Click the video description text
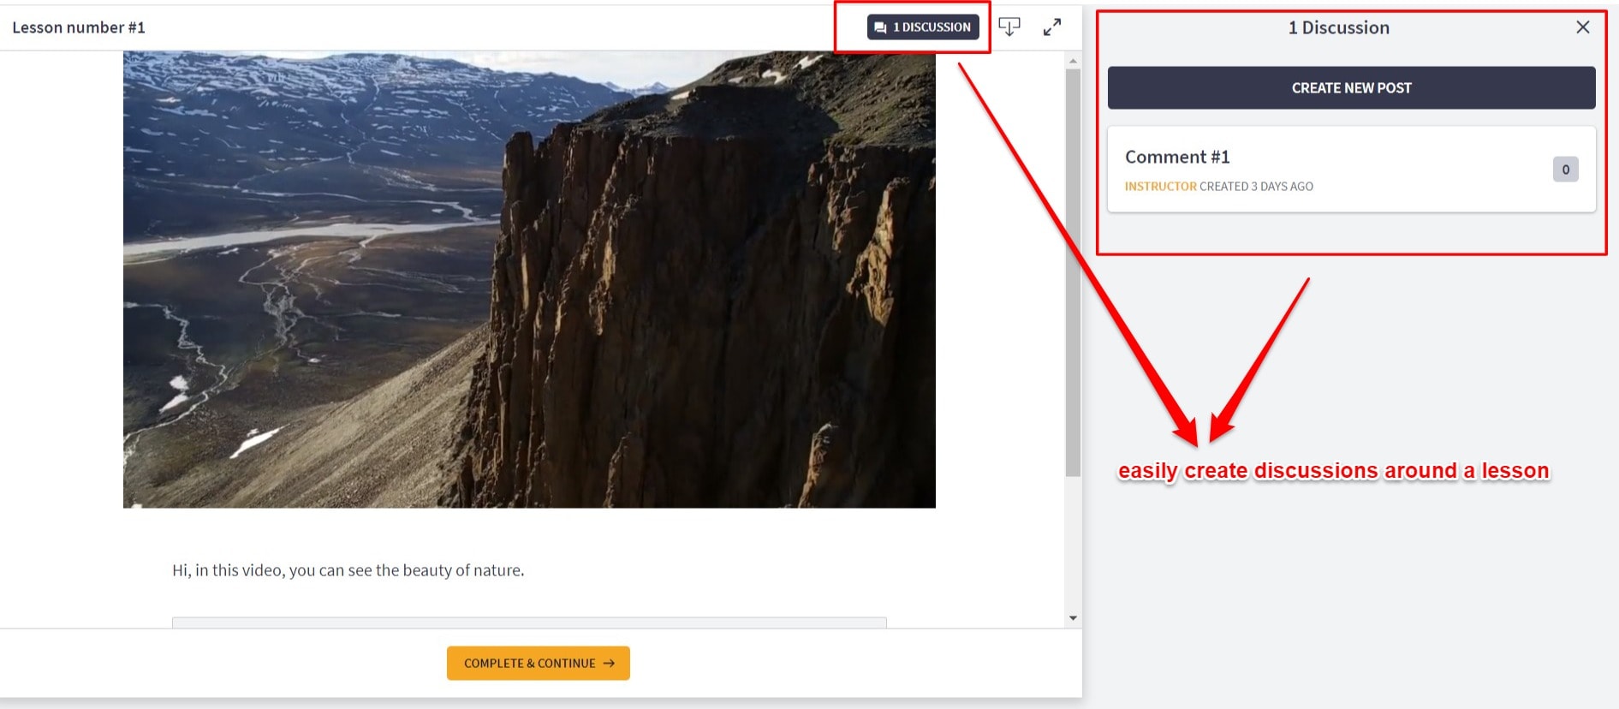The image size is (1619, 709). (x=348, y=570)
